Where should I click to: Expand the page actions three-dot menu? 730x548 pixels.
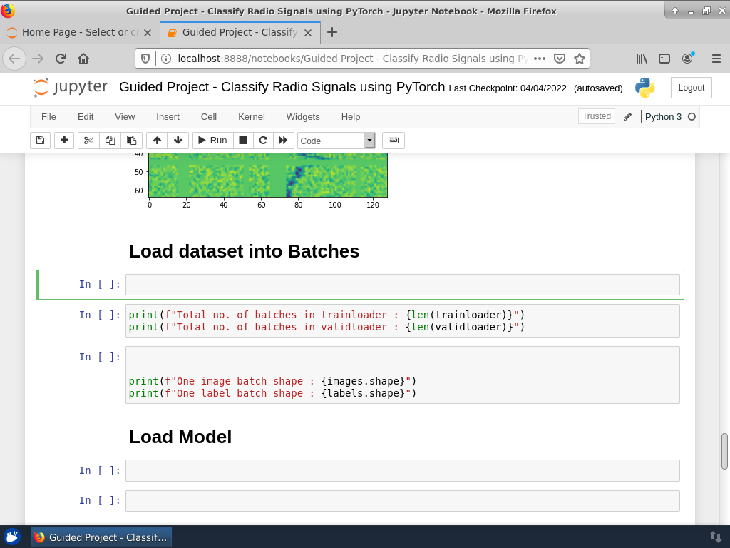click(x=540, y=59)
